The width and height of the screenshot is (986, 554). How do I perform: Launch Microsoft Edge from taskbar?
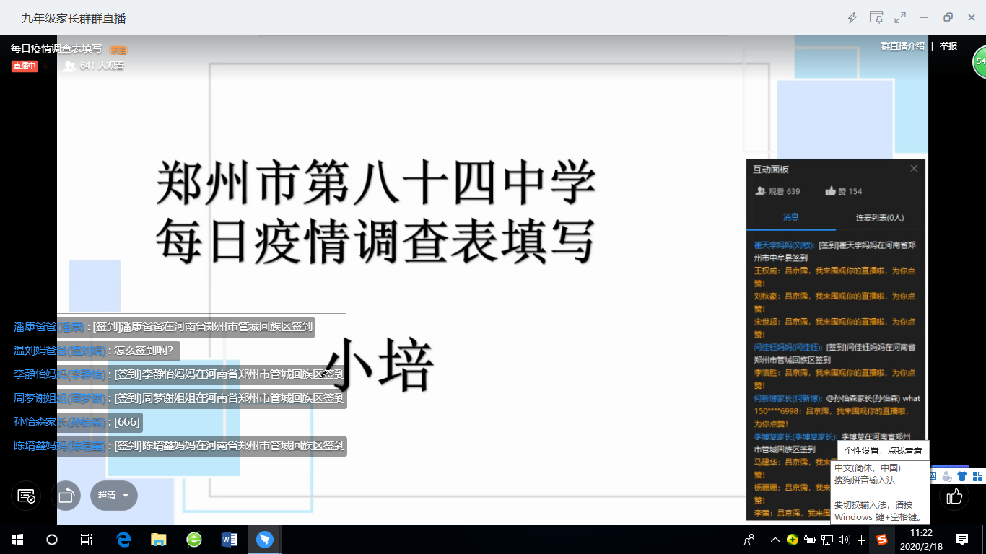pyautogui.click(x=123, y=540)
